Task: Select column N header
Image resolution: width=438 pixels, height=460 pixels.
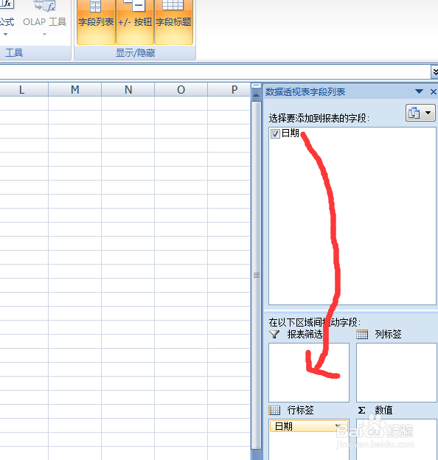Action: pos(128,89)
